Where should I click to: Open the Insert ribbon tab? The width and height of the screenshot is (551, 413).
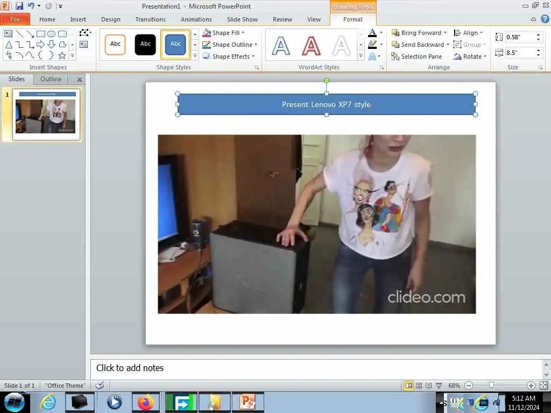coord(78,19)
